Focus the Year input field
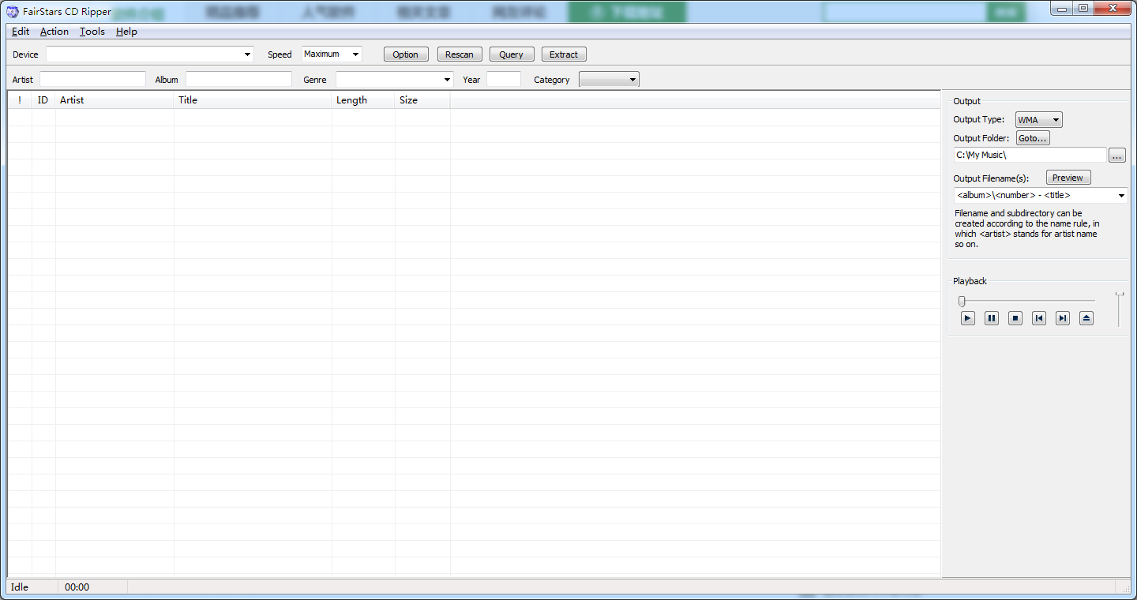 (x=504, y=80)
